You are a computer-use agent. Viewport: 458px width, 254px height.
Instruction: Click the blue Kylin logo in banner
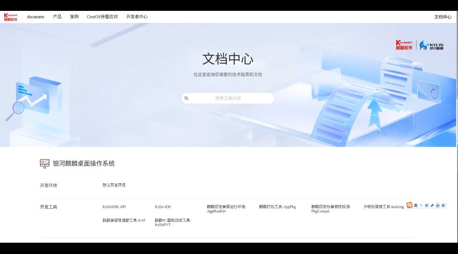[x=431, y=46]
